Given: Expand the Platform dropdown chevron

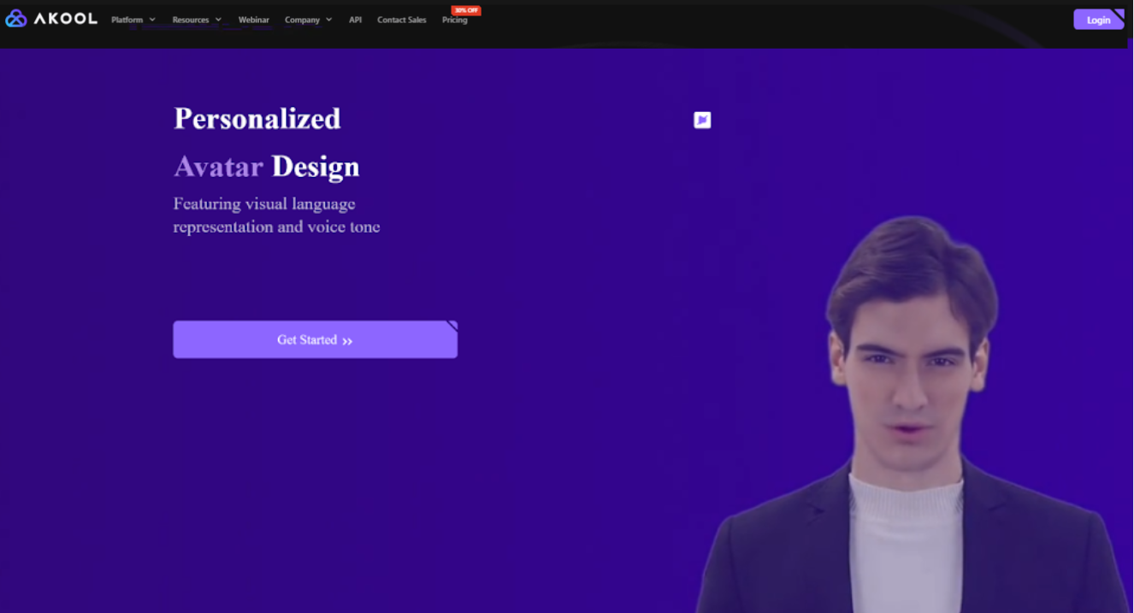Looking at the screenshot, I should pyautogui.click(x=152, y=20).
